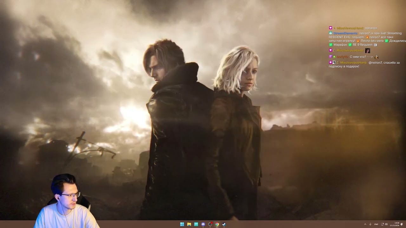Open the Windows Start menu
This screenshot has height=228, width=406.
182,224
